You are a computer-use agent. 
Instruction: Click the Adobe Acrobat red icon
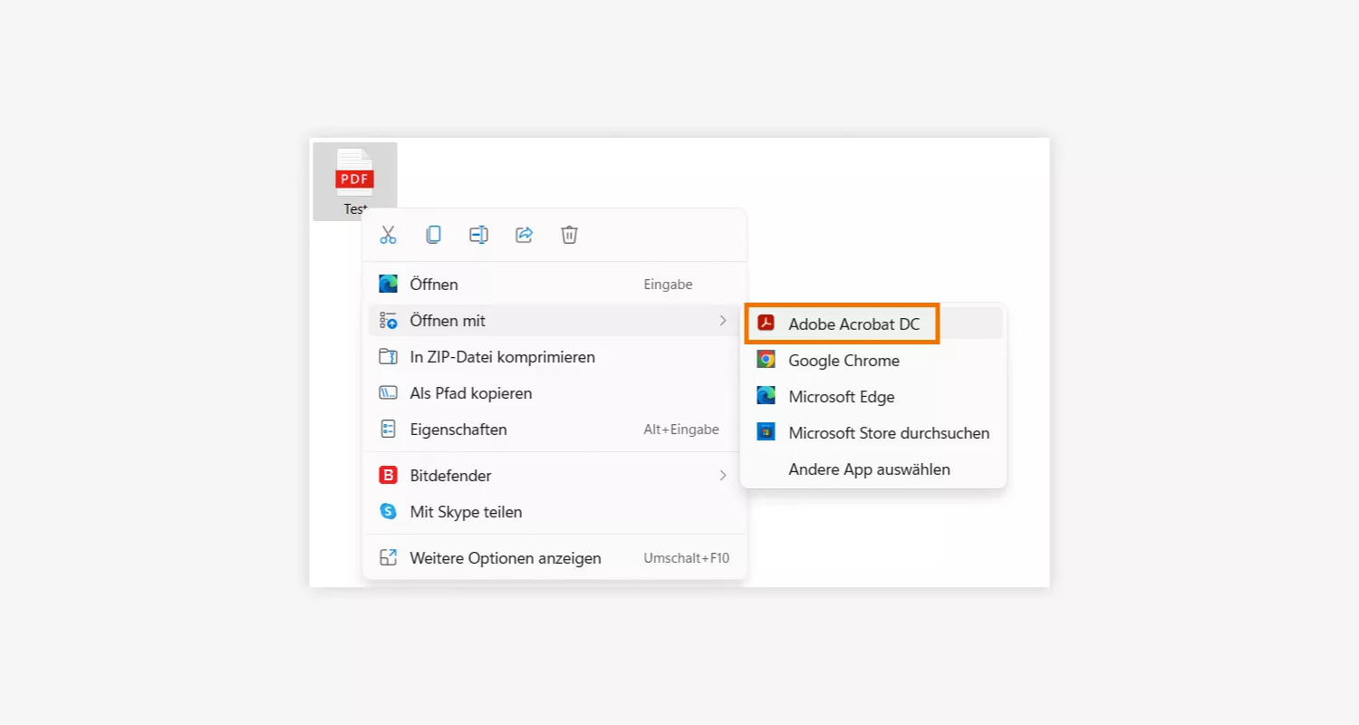click(766, 324)
